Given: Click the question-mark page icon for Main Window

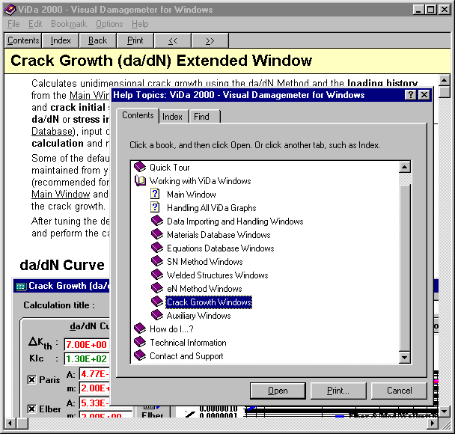Looking at the screenshot, I should point(155,194).
